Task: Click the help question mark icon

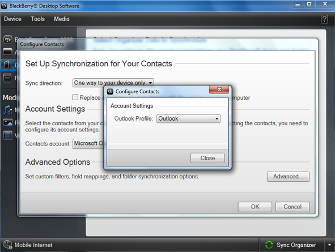Action: pos(324,19)
